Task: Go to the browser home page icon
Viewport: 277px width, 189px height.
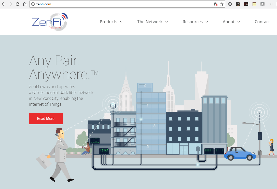Action: coord(25,4)
